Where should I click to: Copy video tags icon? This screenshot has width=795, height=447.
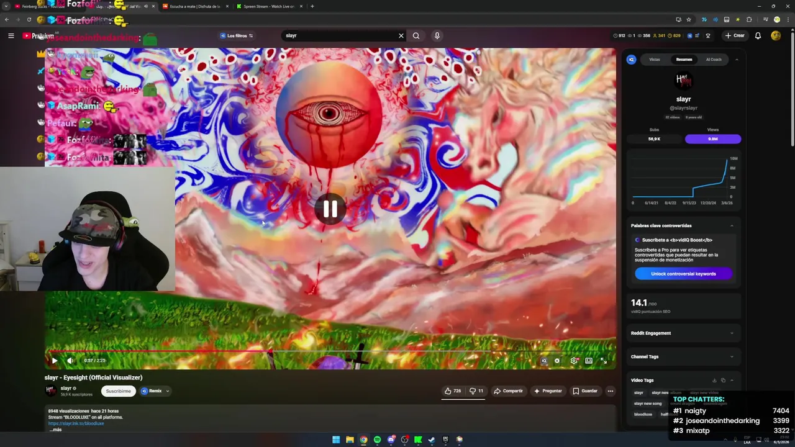(x=723, y=381)
